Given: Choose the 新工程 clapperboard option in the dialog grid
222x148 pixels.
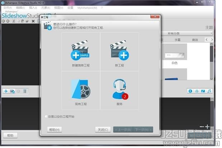Looking at the screenshot, I should pos(119,52).
